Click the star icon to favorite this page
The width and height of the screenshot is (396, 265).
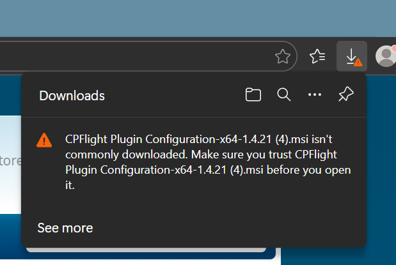(x=282, y=57)
